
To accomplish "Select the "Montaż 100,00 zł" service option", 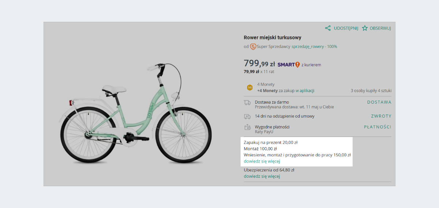I will [x=260, y=149].
